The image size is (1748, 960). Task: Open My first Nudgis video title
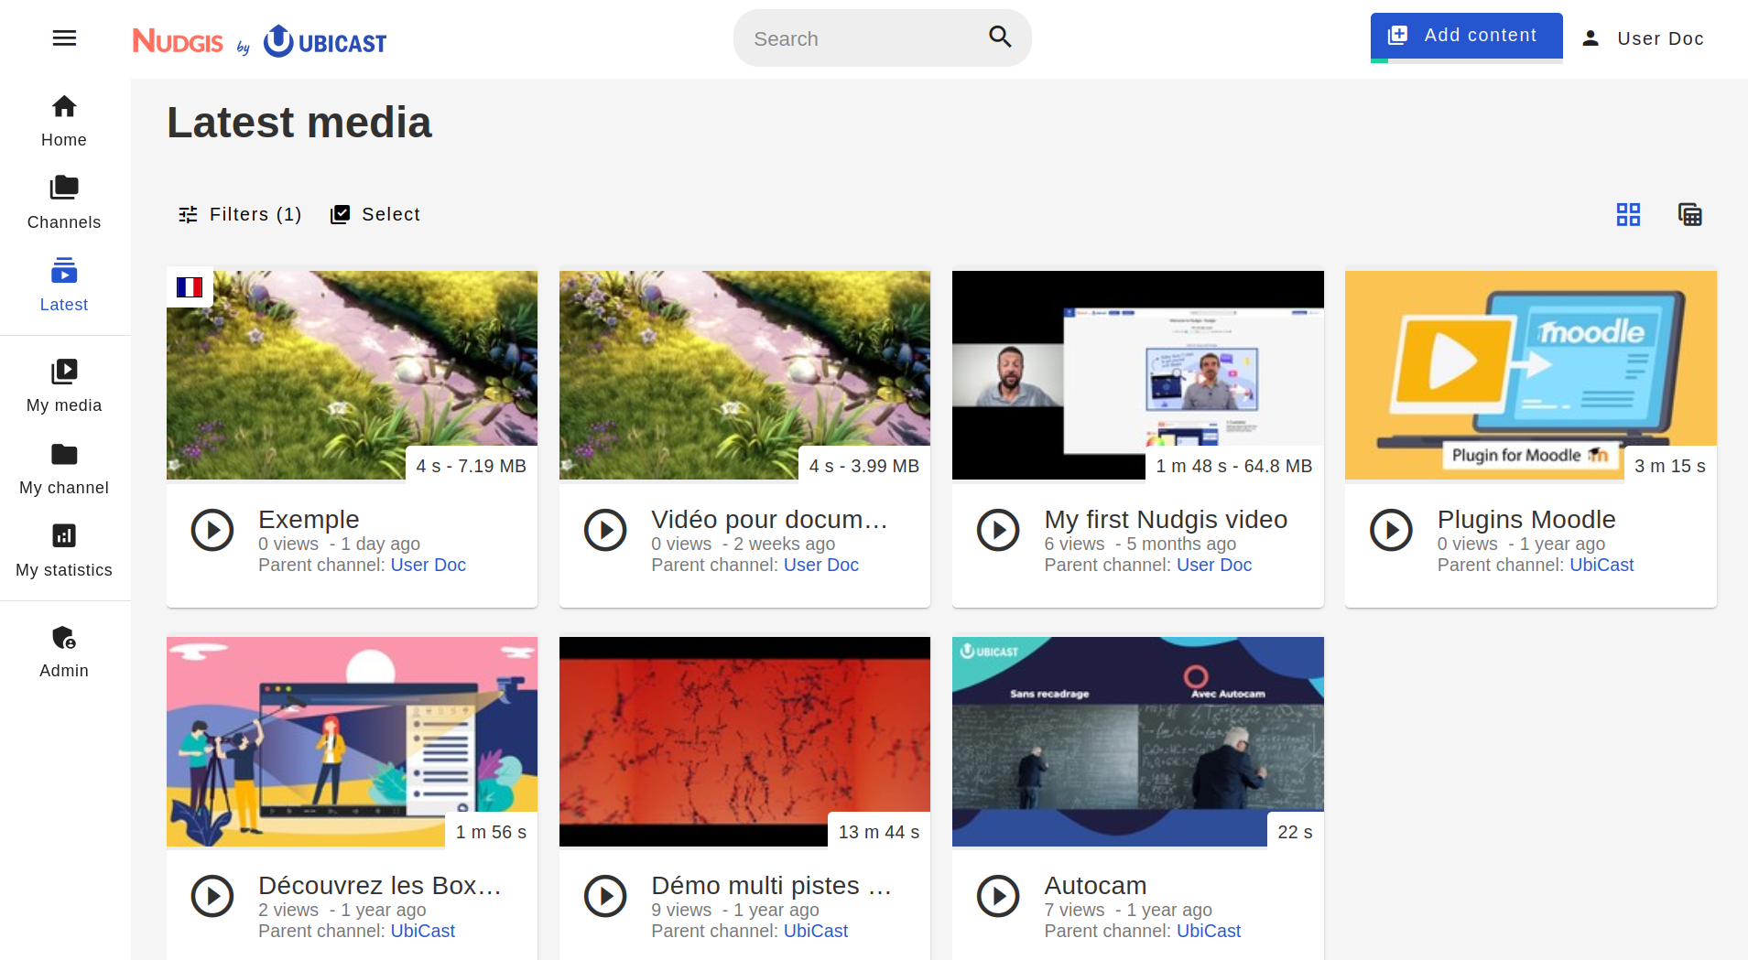[x=1166, y=519]
